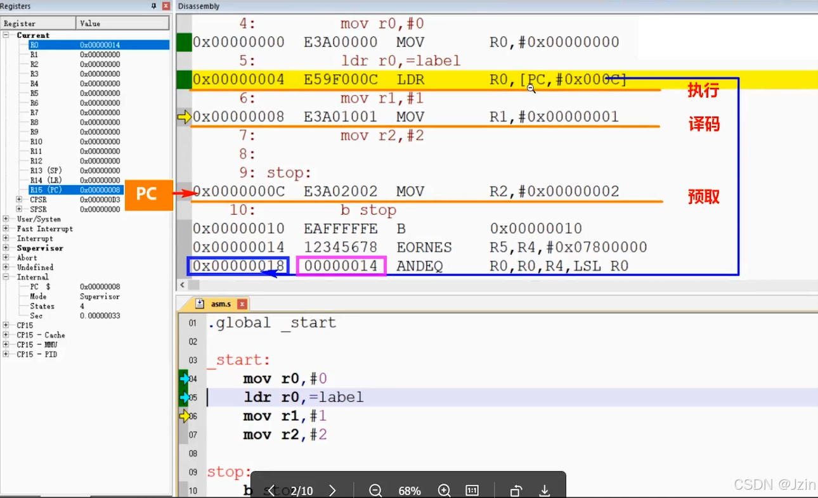This screenshot has width=818, height=498.
Task: Click the current-PC arrow at 0x00000008
Action: pos(184,117)
